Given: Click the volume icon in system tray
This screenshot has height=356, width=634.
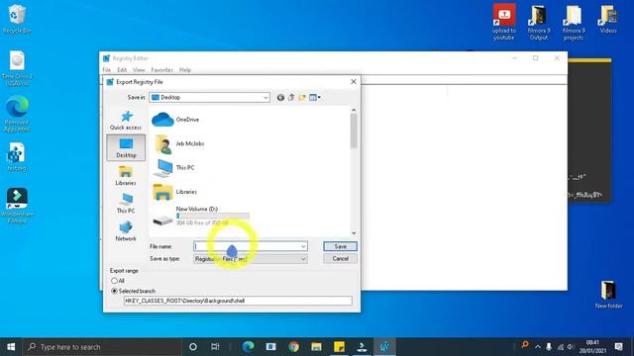Looking at the screenshot, I should point(571,347).
